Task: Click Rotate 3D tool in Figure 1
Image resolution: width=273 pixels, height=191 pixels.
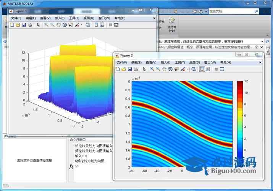Action: click(x=65, y=25)
